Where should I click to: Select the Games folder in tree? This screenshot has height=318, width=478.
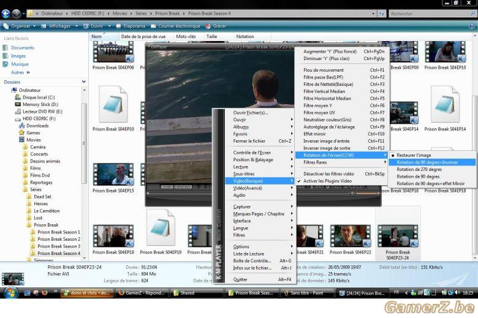pyautogui.click(x=33, y=133)
